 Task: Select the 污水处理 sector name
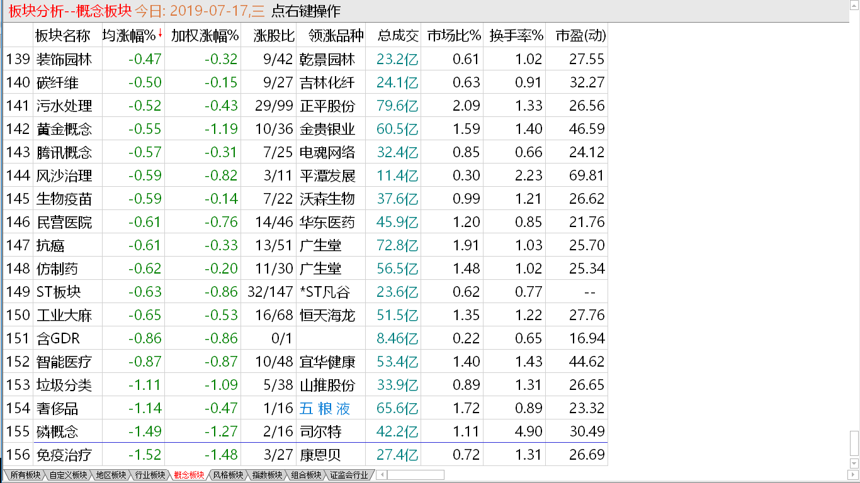[64, 106]
